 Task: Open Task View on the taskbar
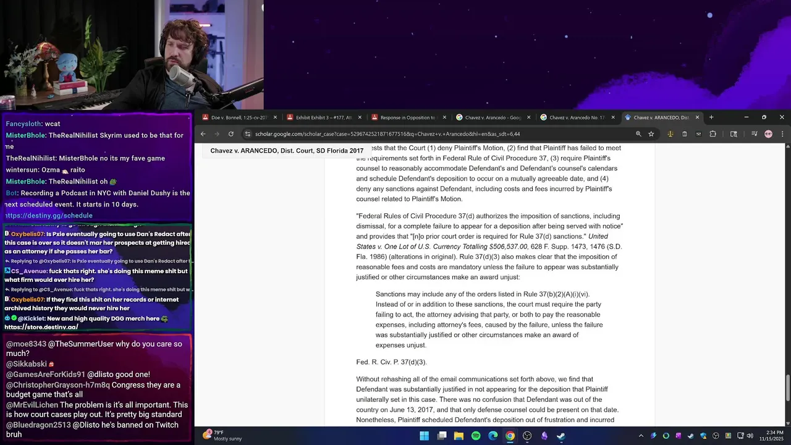(442, 436)
